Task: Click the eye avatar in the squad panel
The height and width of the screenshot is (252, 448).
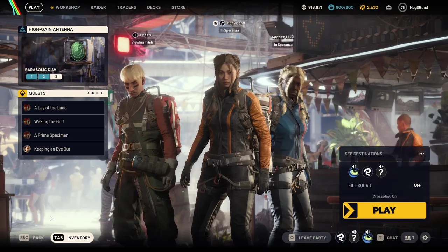Action: point(353,172)
